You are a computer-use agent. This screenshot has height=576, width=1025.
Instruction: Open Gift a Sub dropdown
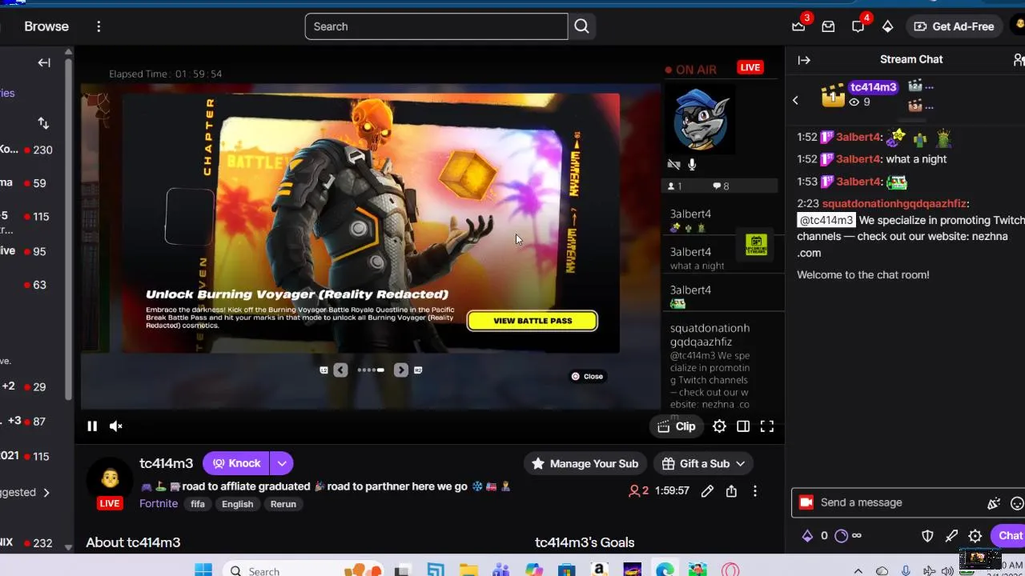704,463
